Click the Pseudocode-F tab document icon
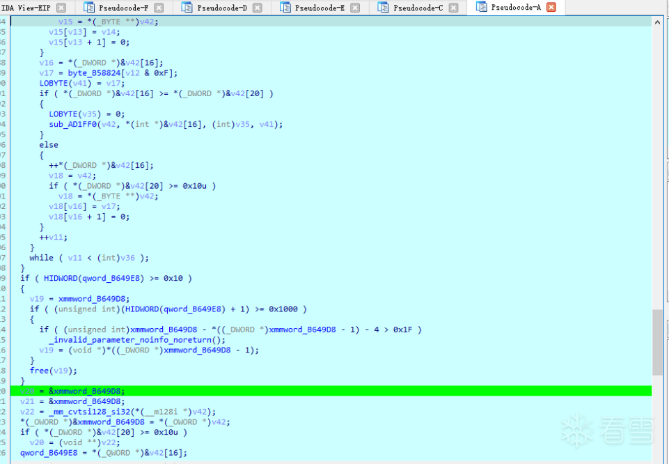The image size is (669, 464). [x=89, y=7]
